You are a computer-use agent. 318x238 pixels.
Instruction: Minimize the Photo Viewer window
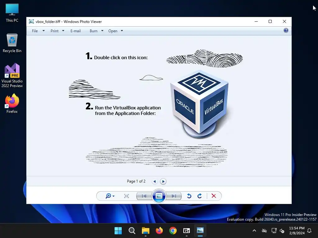pos(256,21)
